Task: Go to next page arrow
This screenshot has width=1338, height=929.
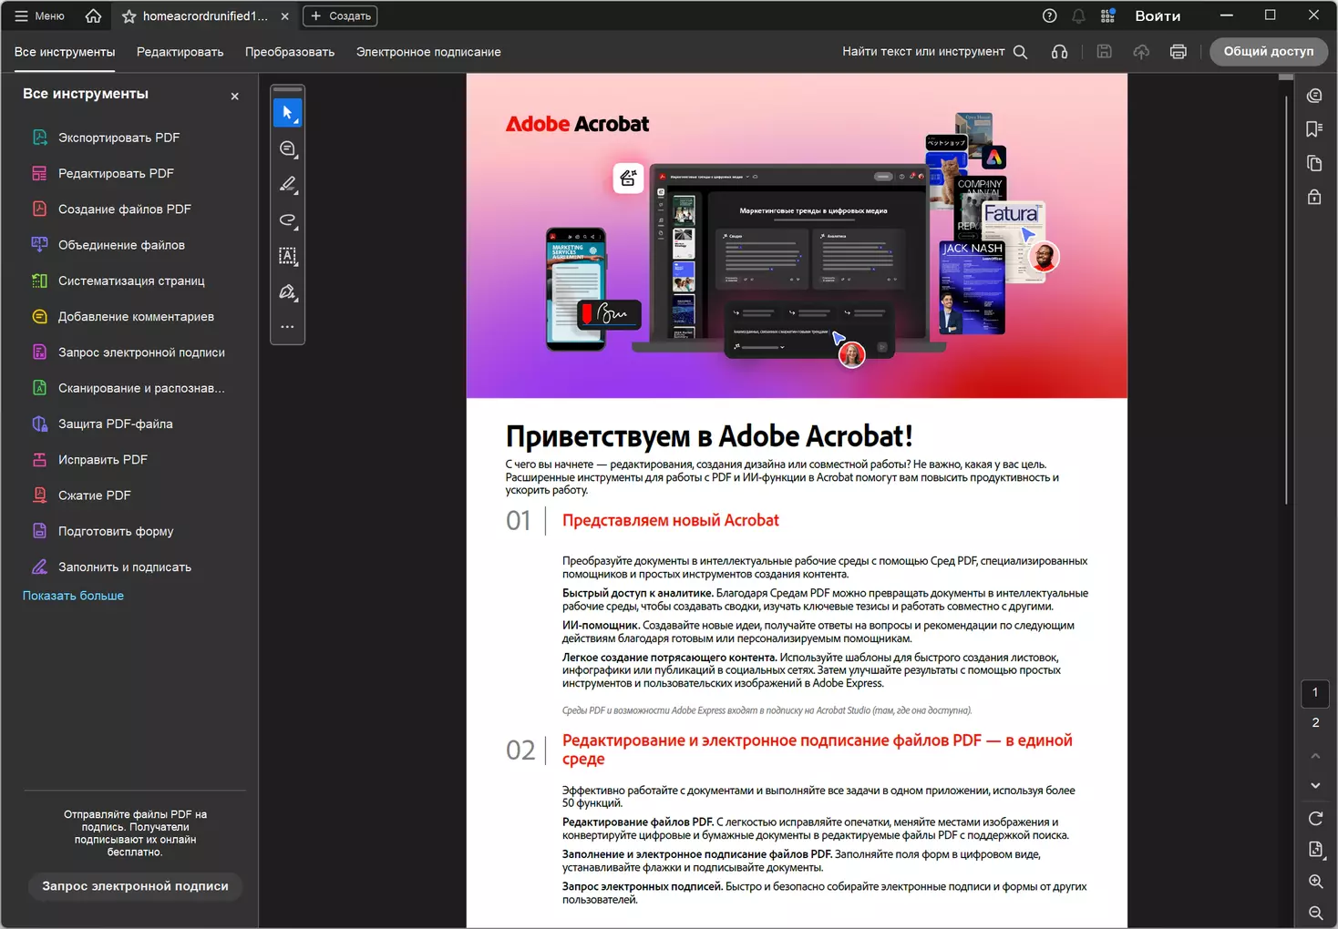Action: tap(1315, 785)
